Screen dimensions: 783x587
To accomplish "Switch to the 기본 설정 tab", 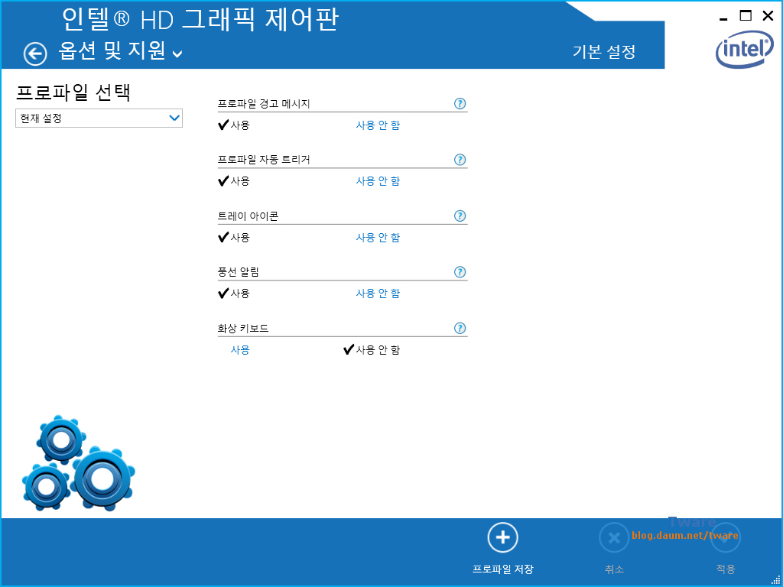I will [604, 52].
